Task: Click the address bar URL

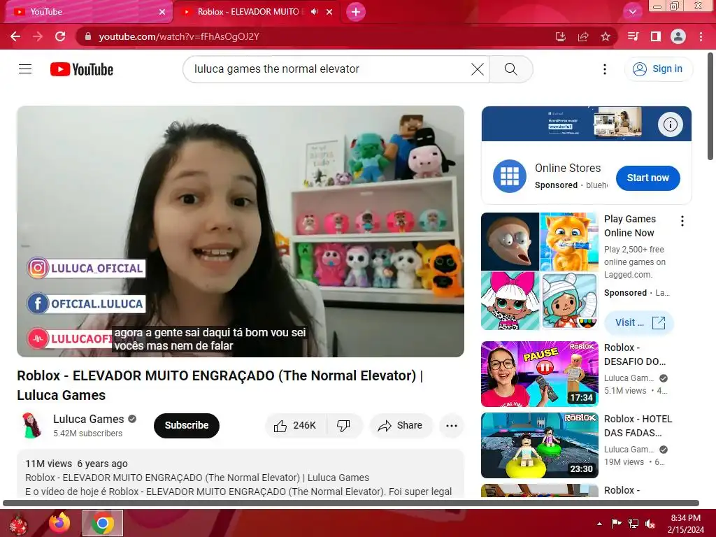Action: pos(179,36)
